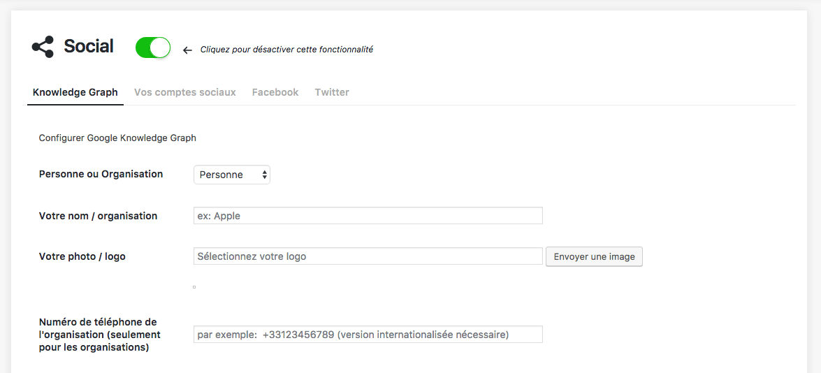The width and height of the screenshot is (821, 373).
Task: Select the Knowledge Graph tab
Action: 75,93
